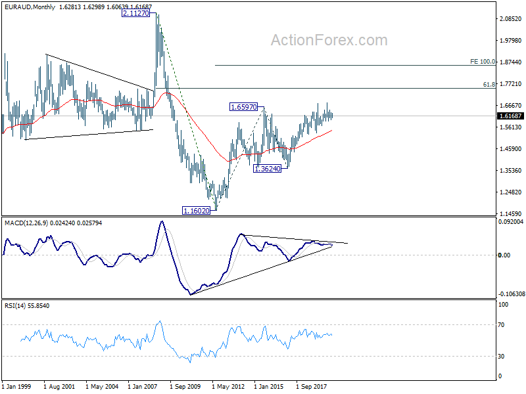Select the 1.65970 price label
This screenshot has height=394, width=526.
click(x=243, y=107)
